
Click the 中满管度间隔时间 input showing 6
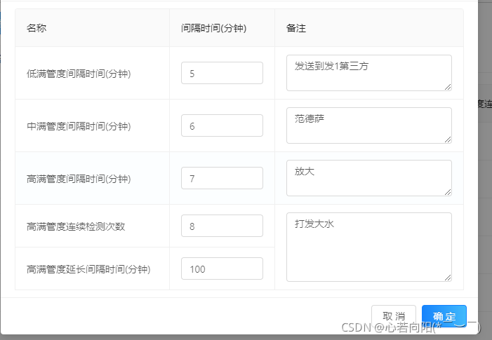click(222, 125)
